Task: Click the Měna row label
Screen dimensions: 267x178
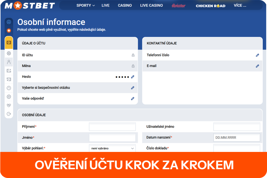Action: pos(26,66)
